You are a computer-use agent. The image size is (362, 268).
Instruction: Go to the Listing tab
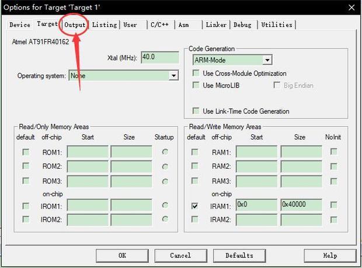105,25
